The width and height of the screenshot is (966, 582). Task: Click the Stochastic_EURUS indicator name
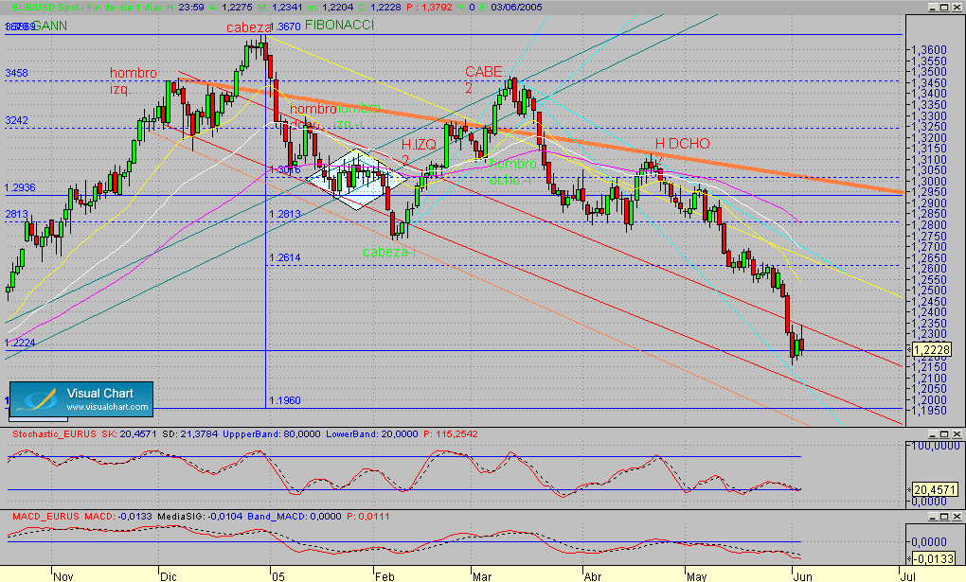[54, 434]
